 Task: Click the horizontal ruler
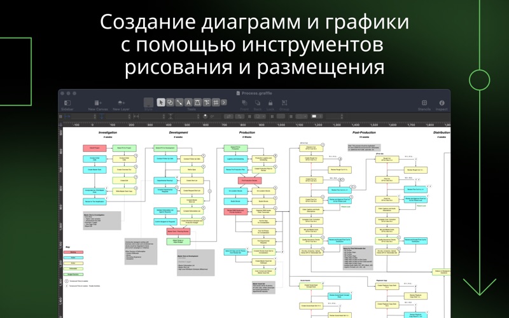click(256, 124)
